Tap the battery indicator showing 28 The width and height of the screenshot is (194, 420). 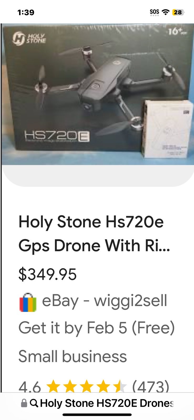click(178, 12)
